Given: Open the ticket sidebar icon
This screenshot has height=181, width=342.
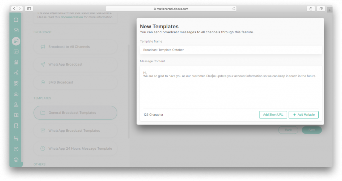Looking at the screenshot, I should click(16, 115).
